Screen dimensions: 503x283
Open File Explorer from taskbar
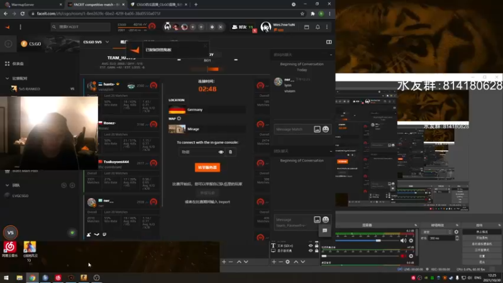(19, 278)
